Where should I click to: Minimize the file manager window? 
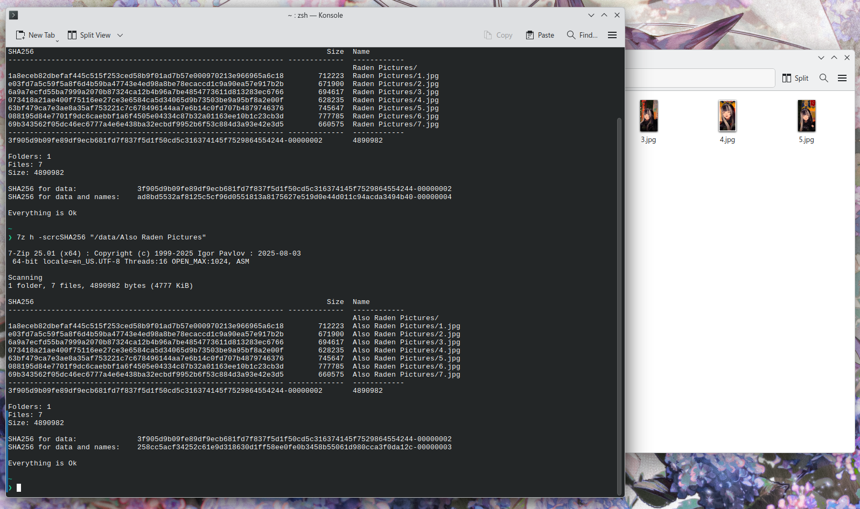(821, 58)
